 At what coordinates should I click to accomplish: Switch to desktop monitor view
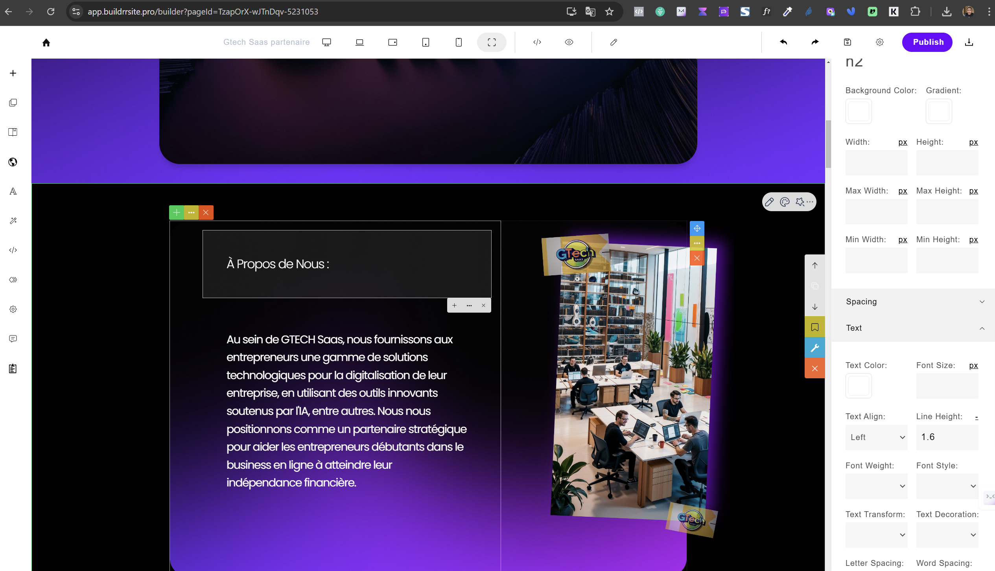(x=326, y=42)
